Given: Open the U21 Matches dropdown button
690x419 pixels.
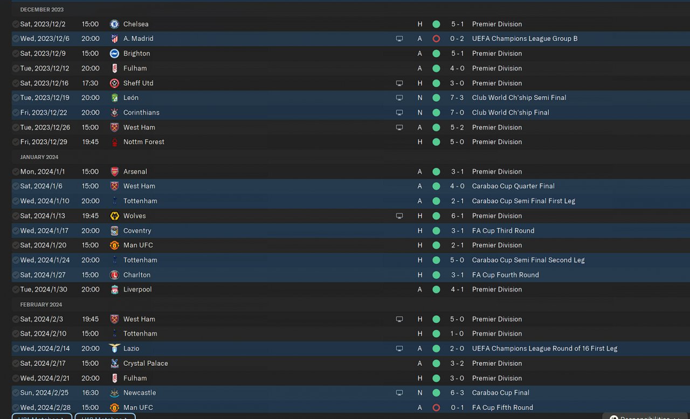Looking at the screenshot, I should click(42, 416).
